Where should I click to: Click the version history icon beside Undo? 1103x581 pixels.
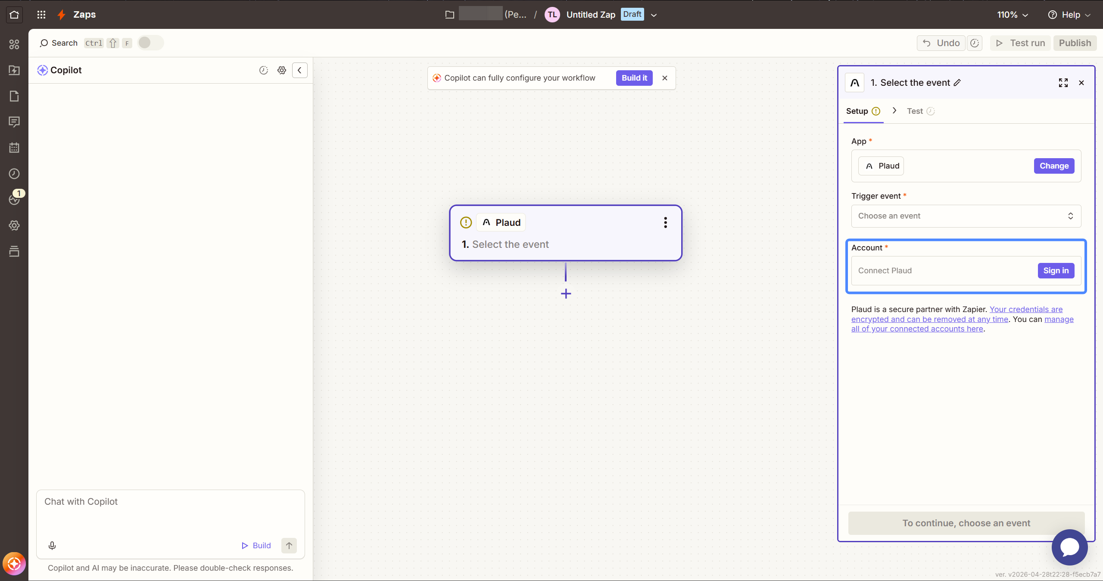[975, 43]
